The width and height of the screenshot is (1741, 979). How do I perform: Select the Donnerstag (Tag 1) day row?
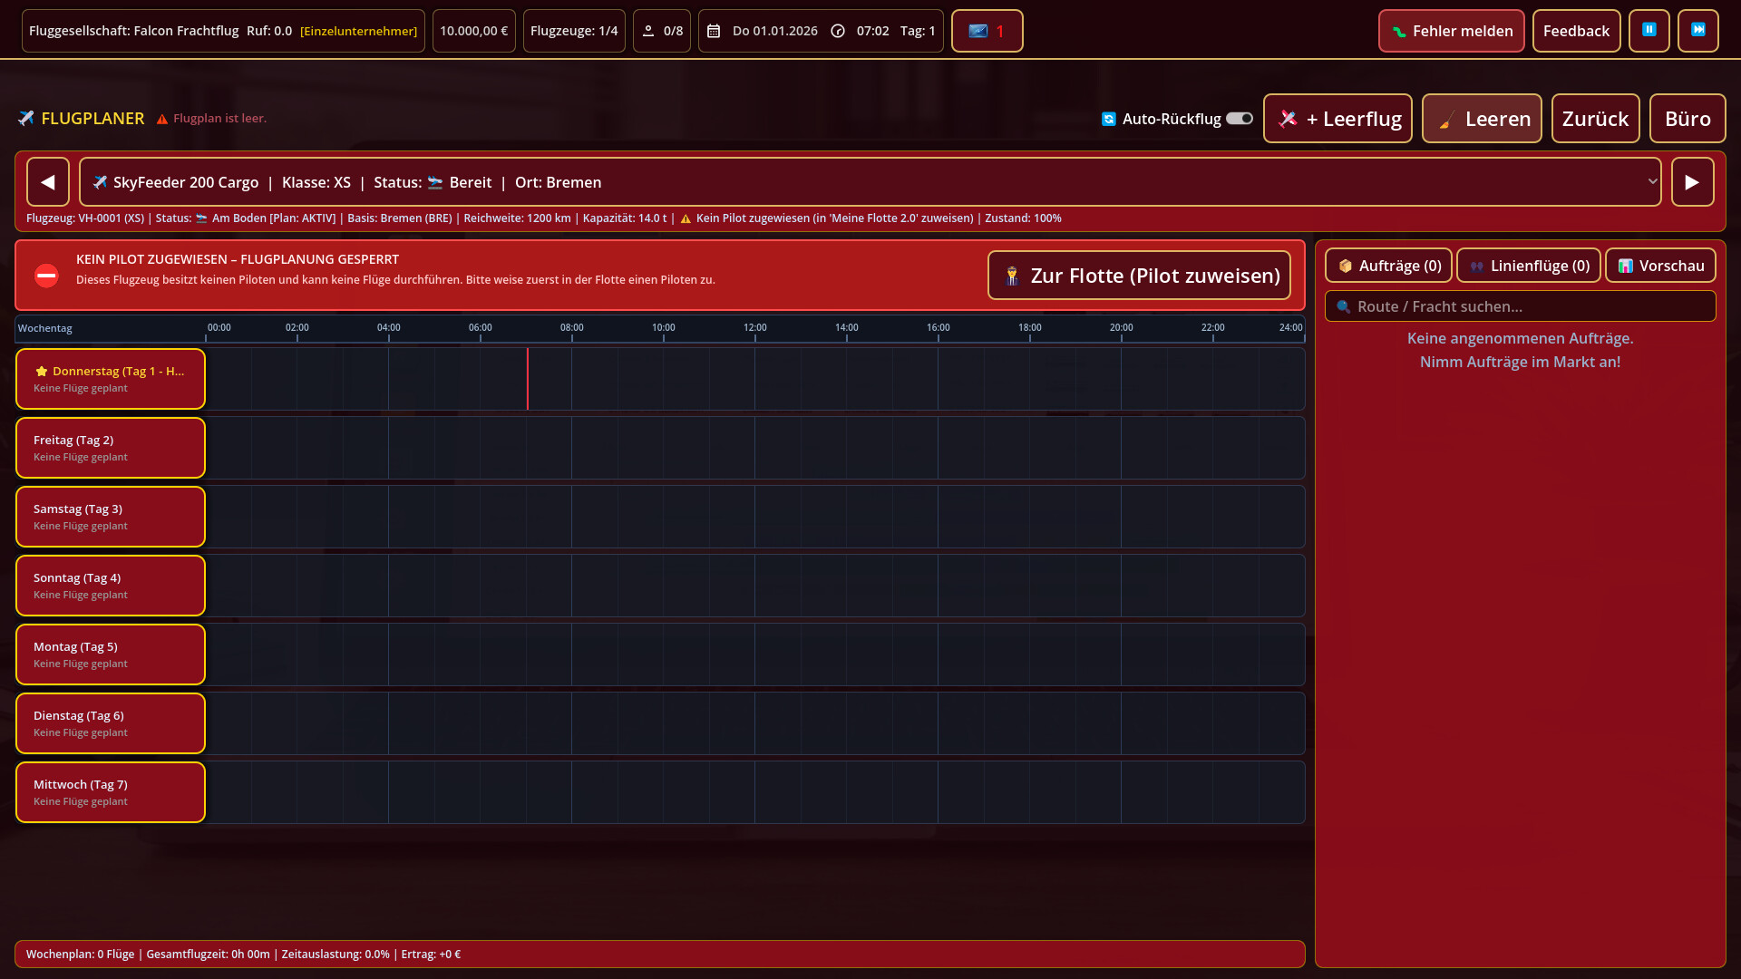coord(111,379)
